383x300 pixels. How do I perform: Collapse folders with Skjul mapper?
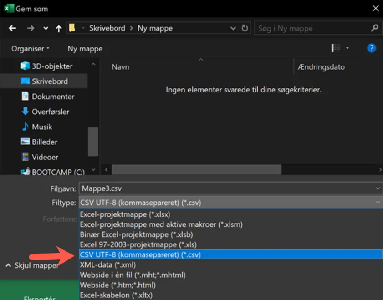tap(32, 265)
